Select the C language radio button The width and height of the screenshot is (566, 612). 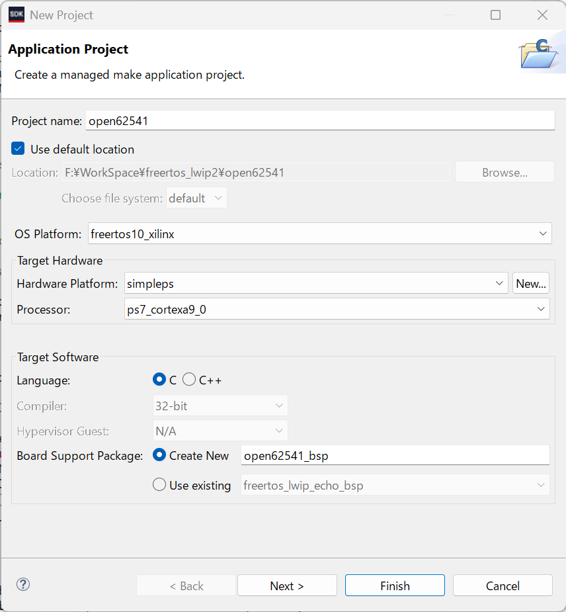(159, 380)
